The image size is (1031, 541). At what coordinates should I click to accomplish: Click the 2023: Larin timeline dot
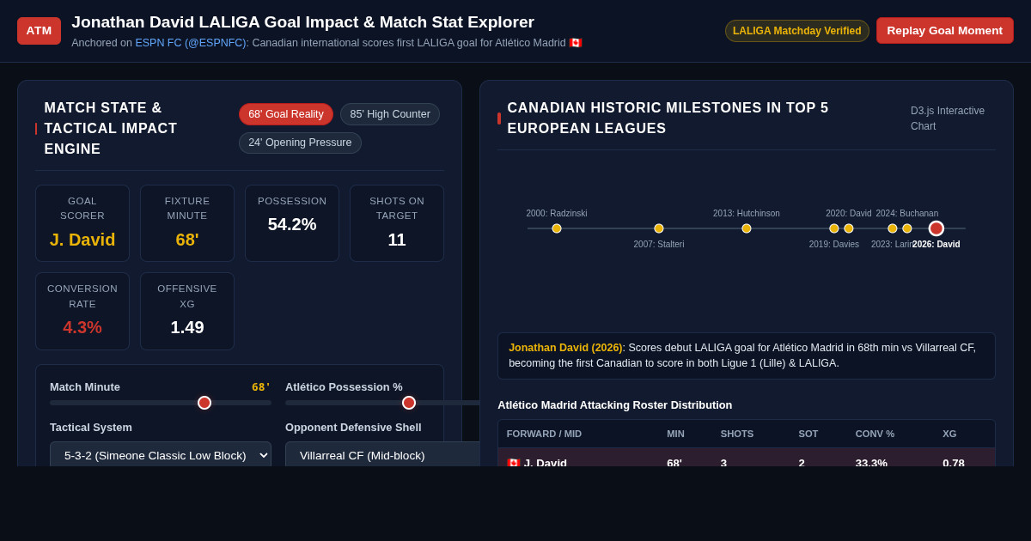click(x=893, y=228)
